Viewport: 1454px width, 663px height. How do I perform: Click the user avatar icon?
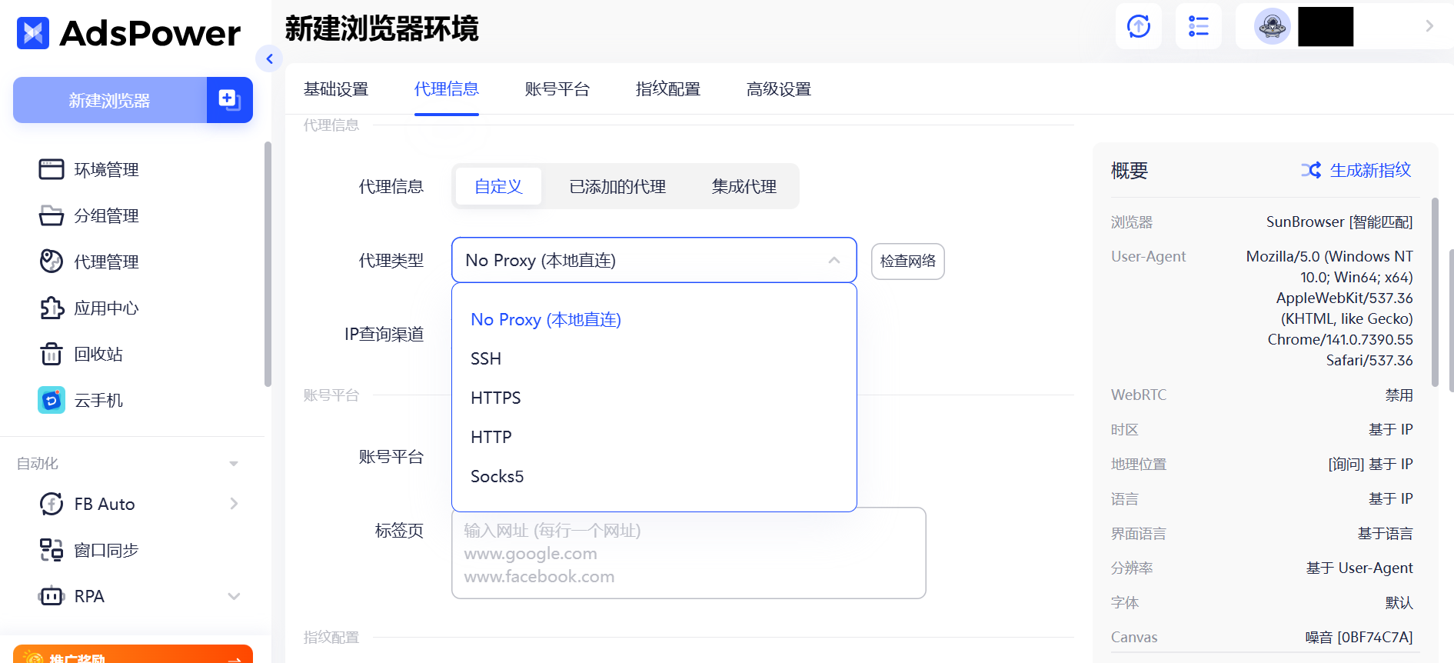pyautogui.click(x=1273, y=26)
